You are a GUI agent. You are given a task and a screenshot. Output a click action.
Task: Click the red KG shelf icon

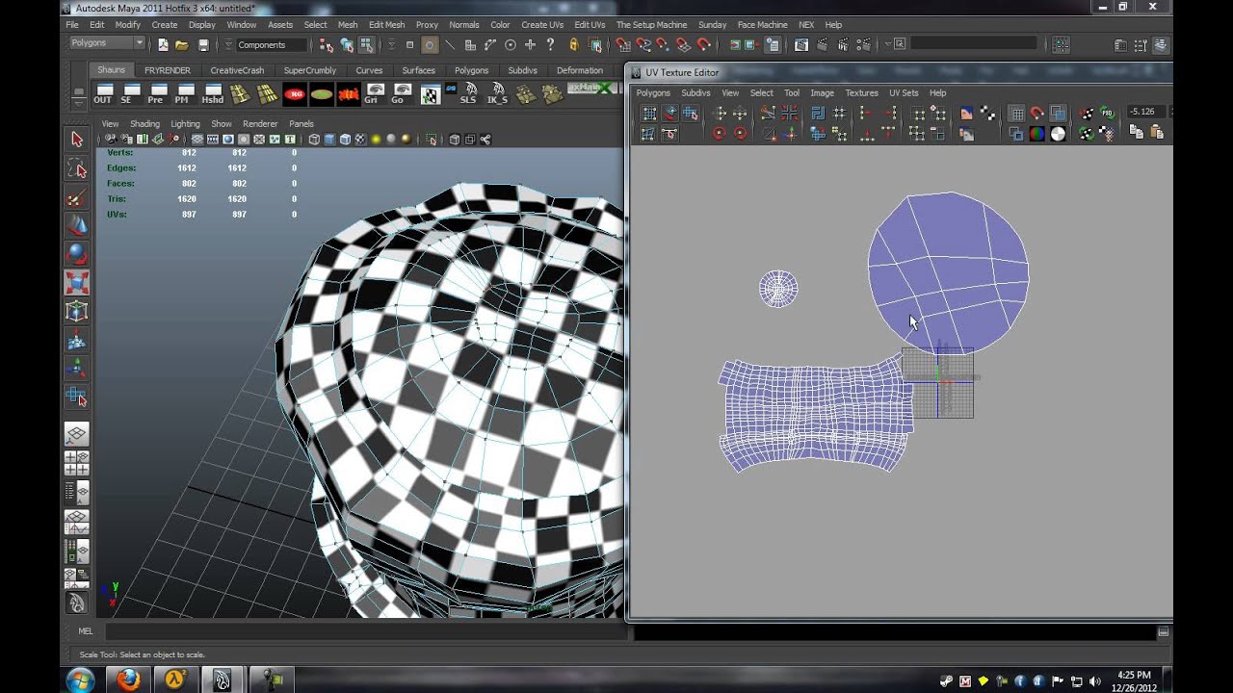(295, 93)
